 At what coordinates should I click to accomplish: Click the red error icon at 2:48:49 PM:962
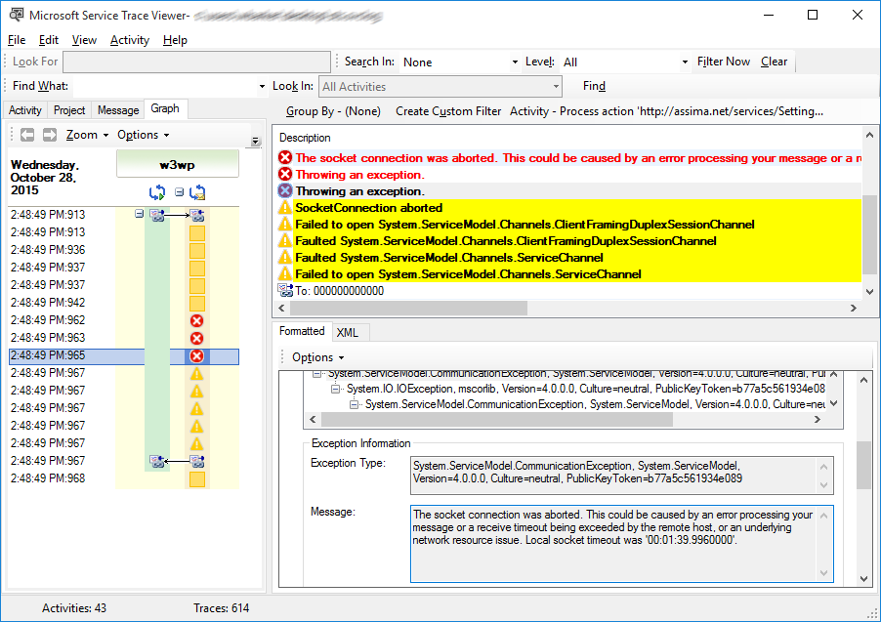coord(196,321)
